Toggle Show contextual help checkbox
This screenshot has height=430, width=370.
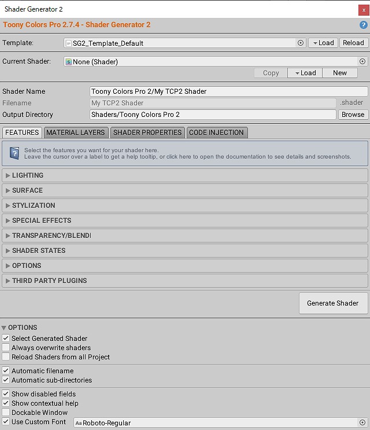coord(6,403)
